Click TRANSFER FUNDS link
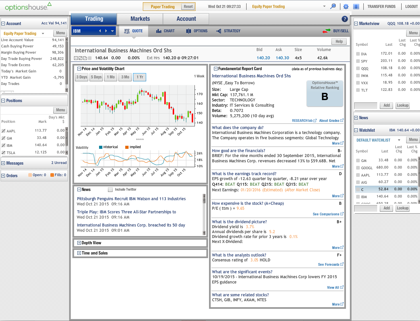Viewport: 420px width, 321px height. tap(381, 7)
